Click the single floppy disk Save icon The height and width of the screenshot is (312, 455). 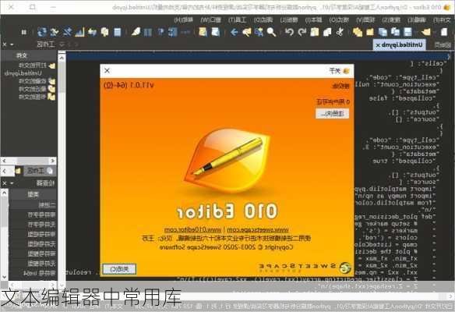[408, 32]
